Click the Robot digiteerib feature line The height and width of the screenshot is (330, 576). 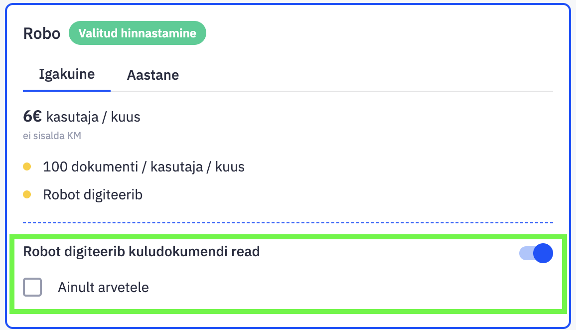tap(93, 194)
